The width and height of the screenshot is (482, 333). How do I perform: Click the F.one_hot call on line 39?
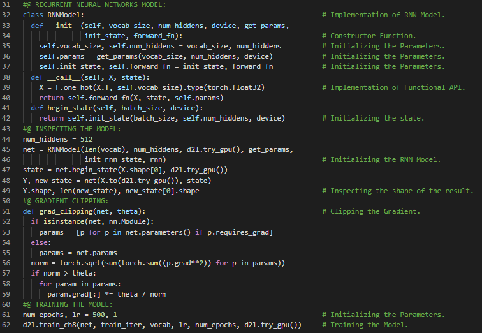point(70,87)
